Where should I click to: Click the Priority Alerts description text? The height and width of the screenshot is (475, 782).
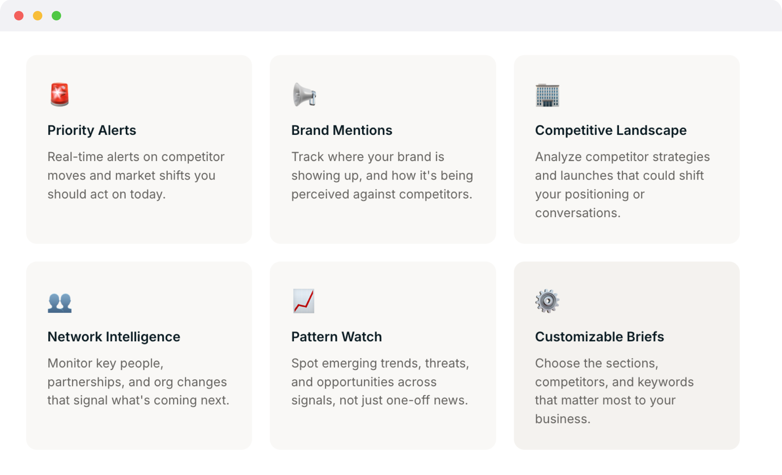[x=136, y=176]
